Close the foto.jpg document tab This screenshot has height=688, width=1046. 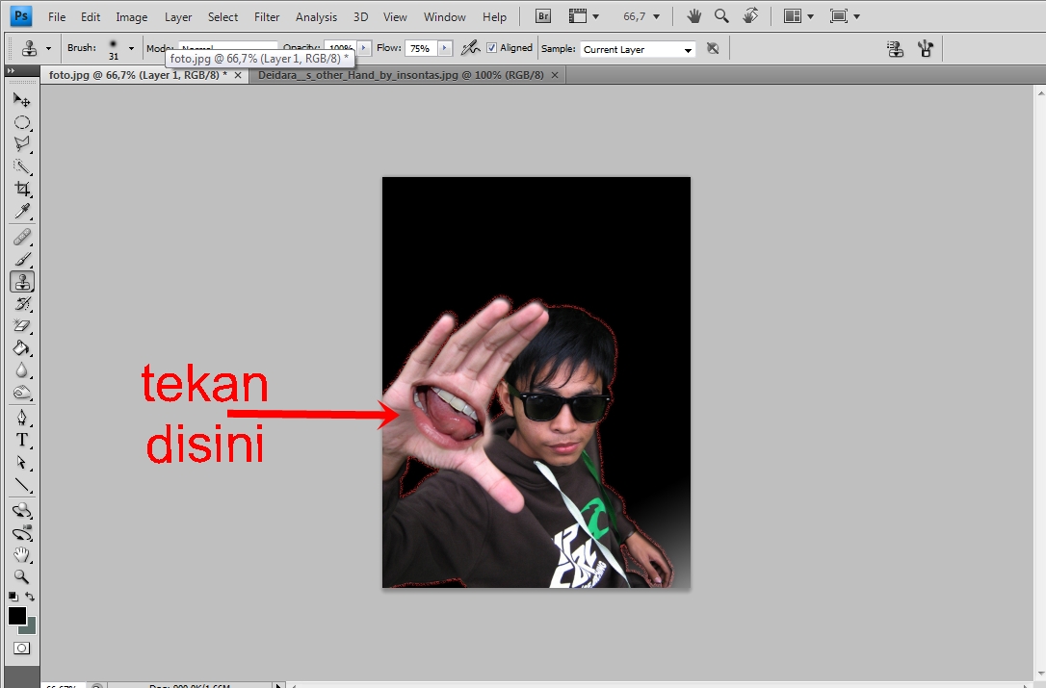pyautogui.click(x=238, y=75)
